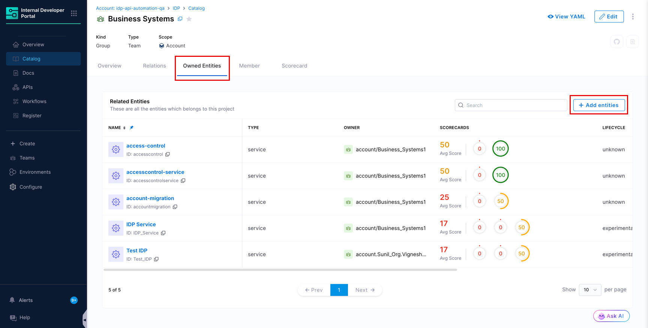Click the docs icon beside GitHub icon

click(633, 42)
